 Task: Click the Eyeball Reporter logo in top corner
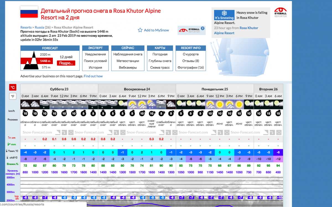pyautogui.click(x=280, y=12)
